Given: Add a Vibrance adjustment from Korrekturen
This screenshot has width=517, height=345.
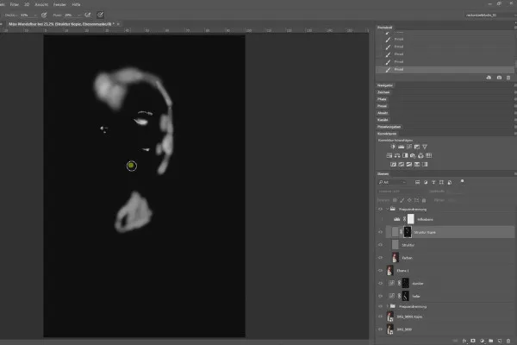Looking at the screenshot, I should pyautogui.click(x=425, y=147).
